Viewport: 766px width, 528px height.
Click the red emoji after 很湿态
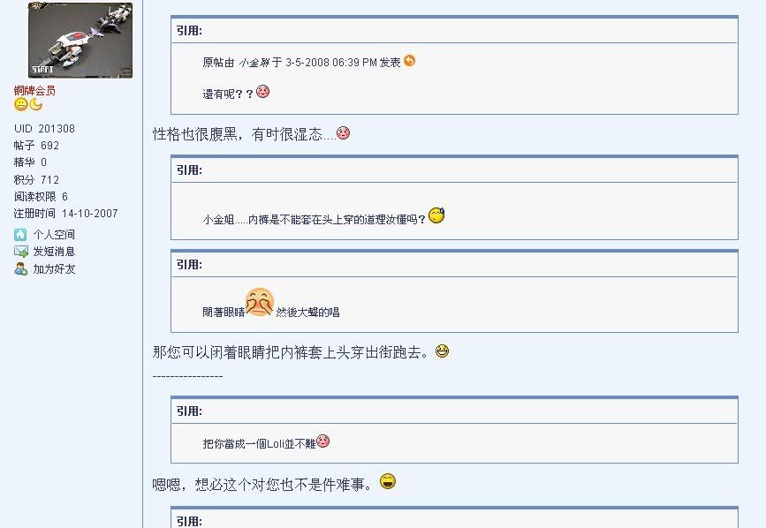click(344, 132)
